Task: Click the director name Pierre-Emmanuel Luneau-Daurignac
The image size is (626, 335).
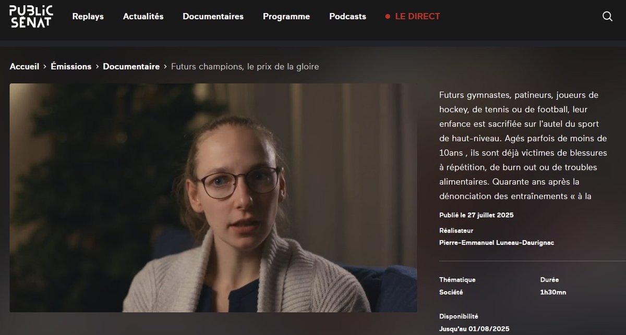Action: (497, 242)
